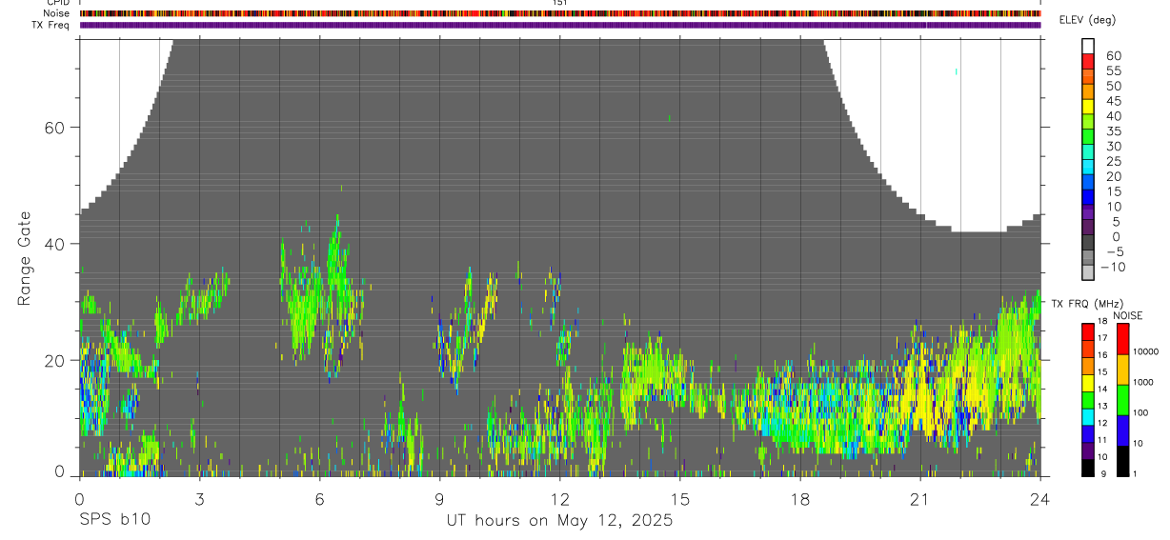Screen dimensions: 1170x540
Task: Click the 12 tick on UT hours axis
Action: (x=560, y=498)
